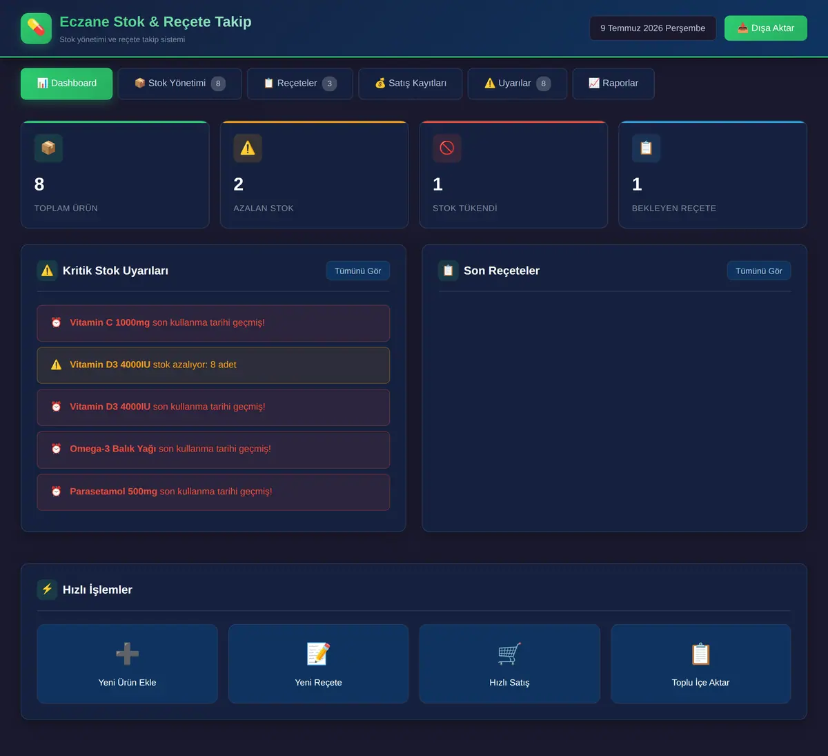Click the Toplu İçe Aktar label
This screenshot has width=828, height=756.
pyautogui.click(x=700, y=682)
